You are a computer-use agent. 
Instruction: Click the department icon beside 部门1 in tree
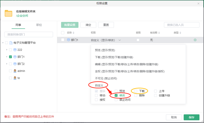click(15, 57)
